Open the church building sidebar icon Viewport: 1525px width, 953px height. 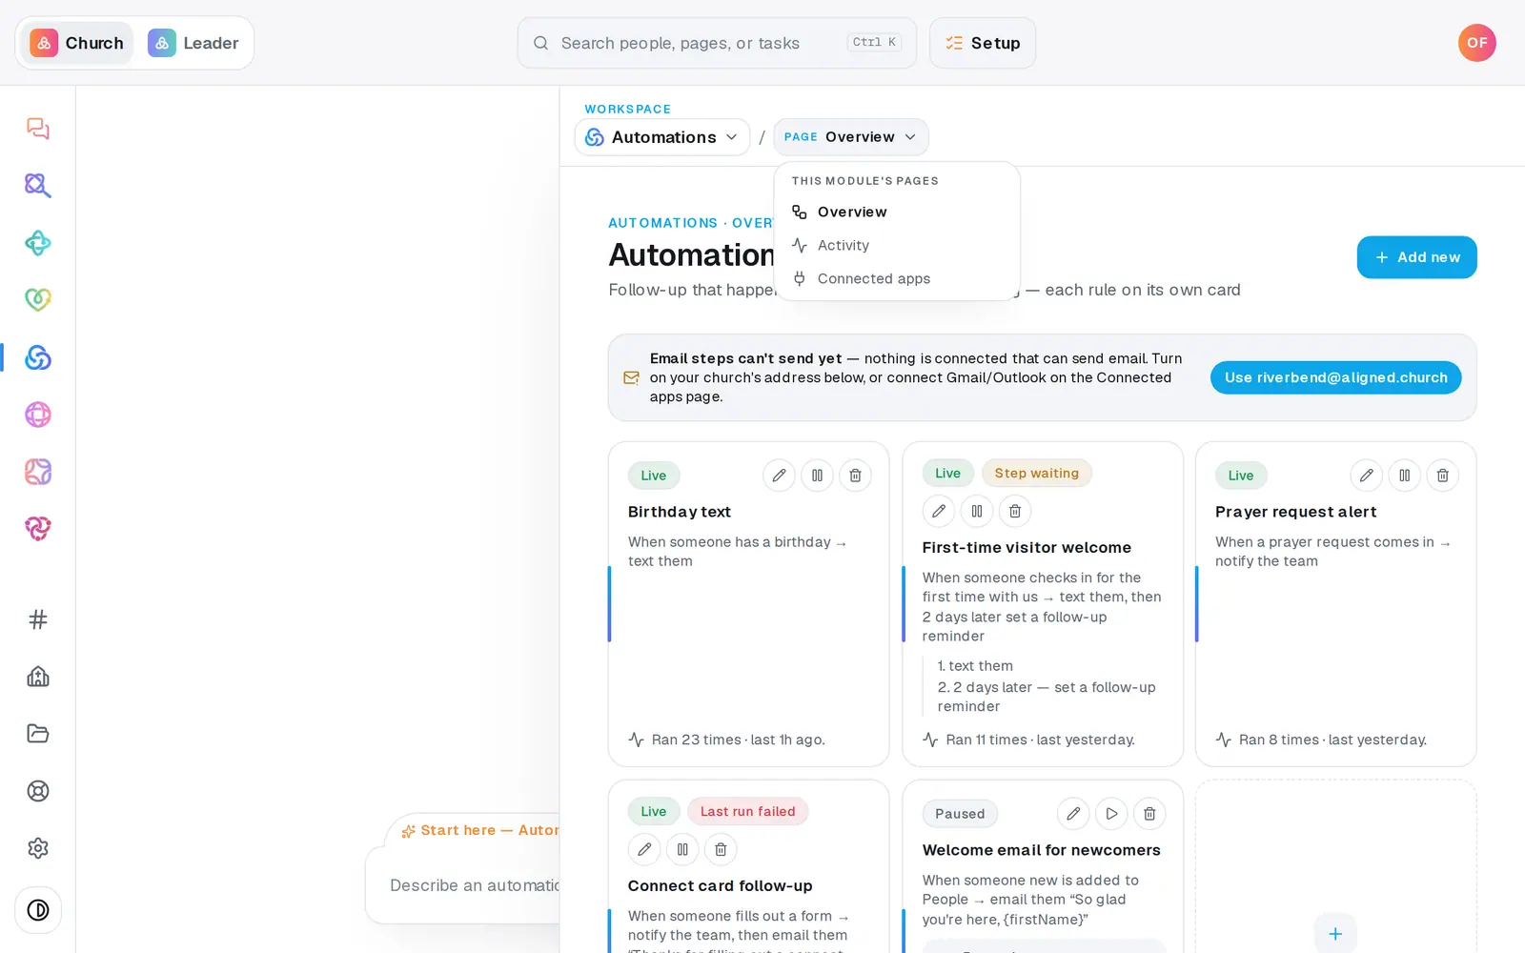(x=38, y=677)
